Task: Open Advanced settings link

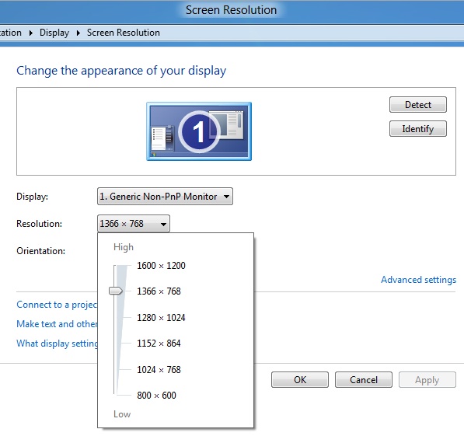Action: tap(418, 280)
